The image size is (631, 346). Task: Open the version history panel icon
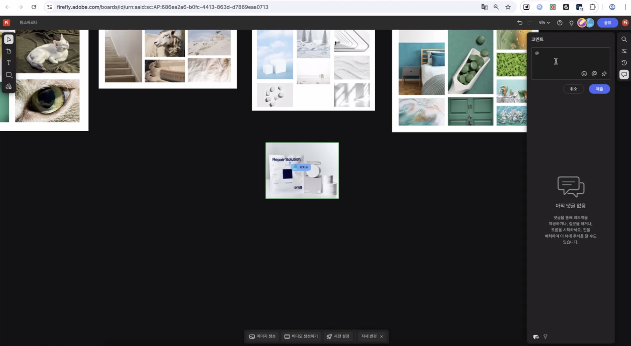click(624, 63)
